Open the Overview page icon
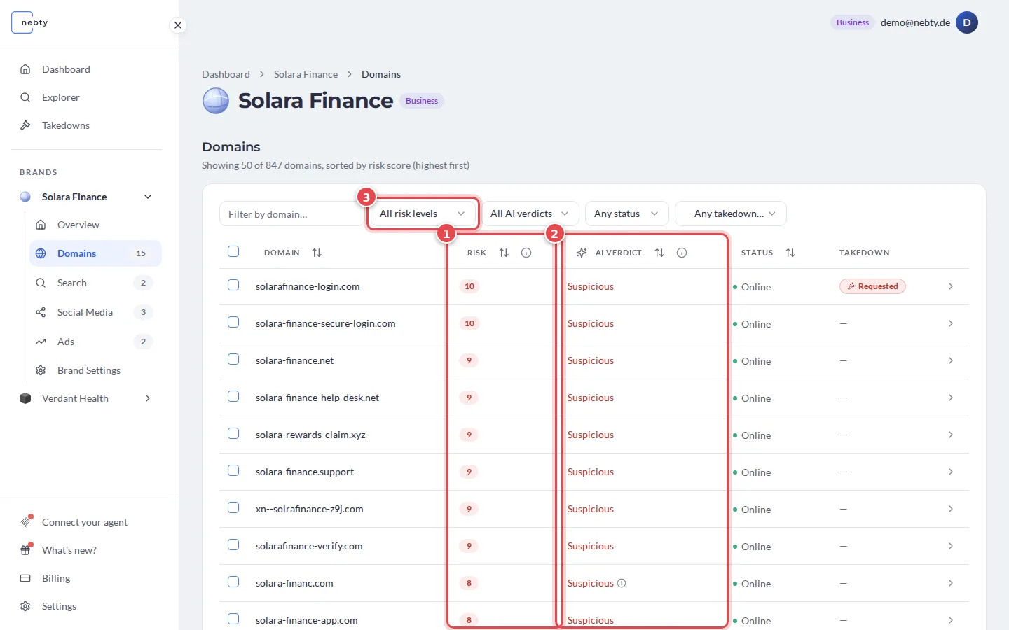Viewport: 1009px width, 630px height. point(41,225)
